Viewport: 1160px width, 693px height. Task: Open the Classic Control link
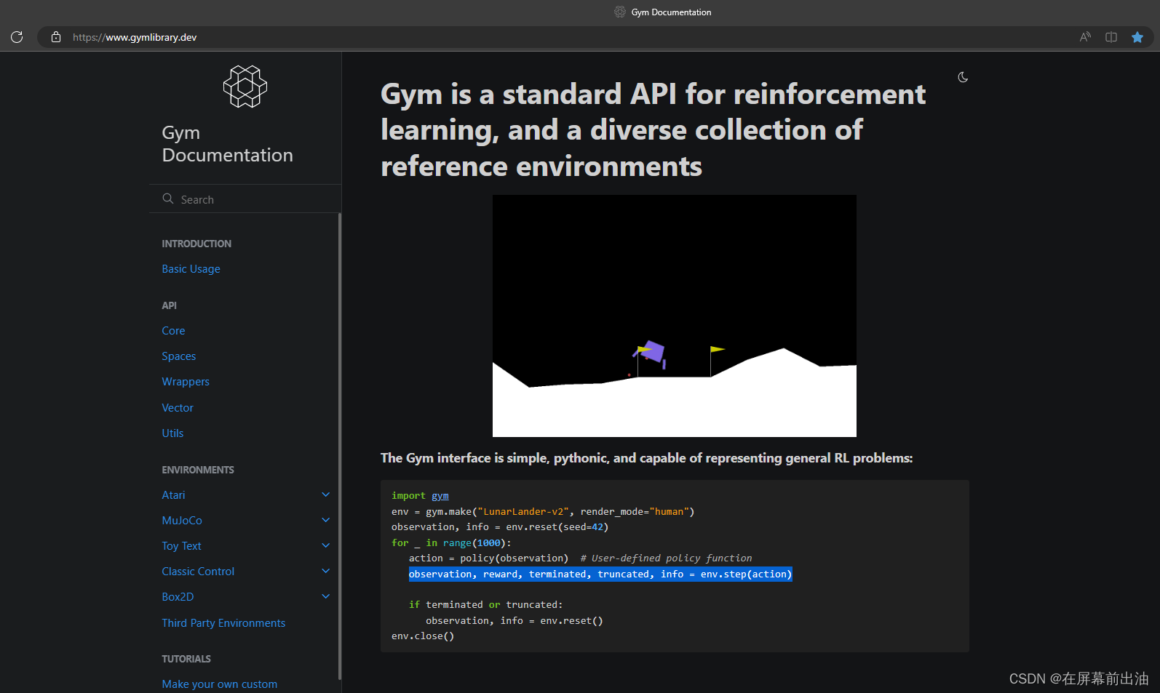(198, 572)
